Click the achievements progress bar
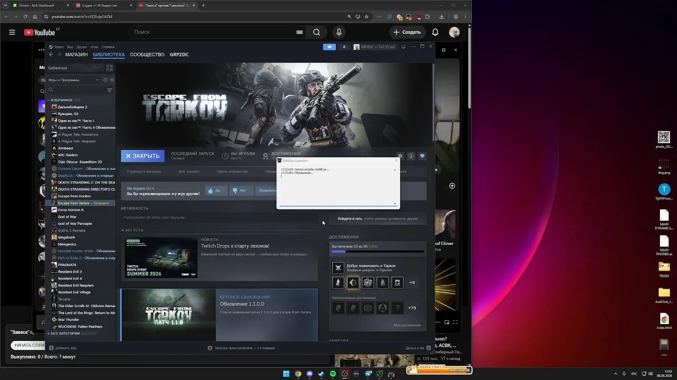 coord(378,252)
